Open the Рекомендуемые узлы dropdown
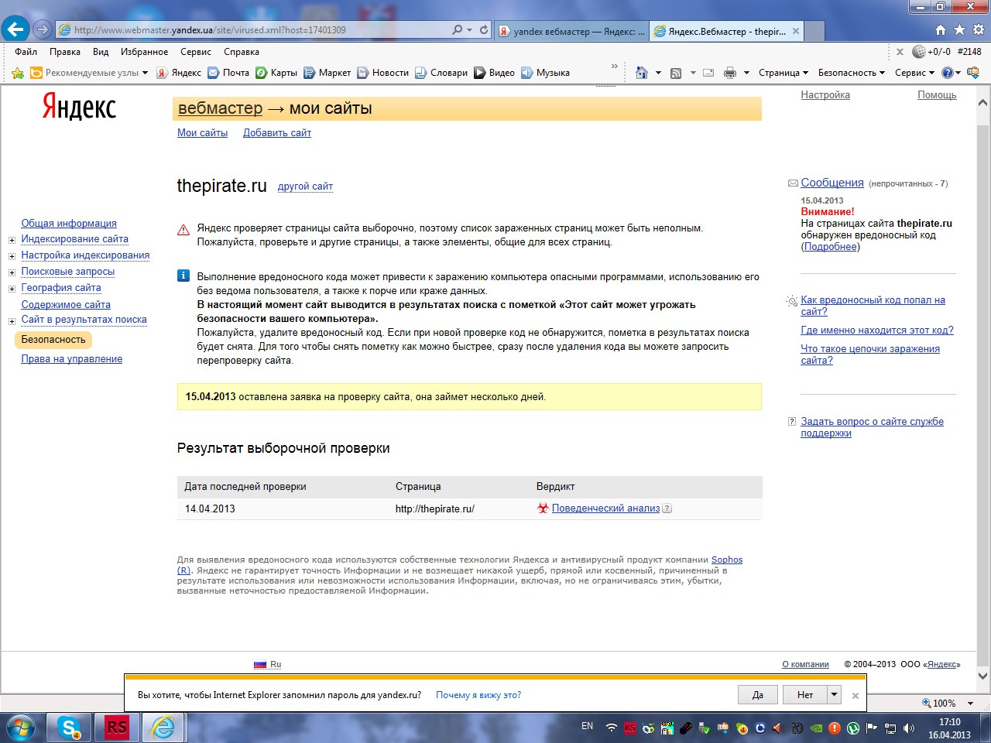Image resolution: width=991 pixels, height=743 pixels. (x=145, y=73)
